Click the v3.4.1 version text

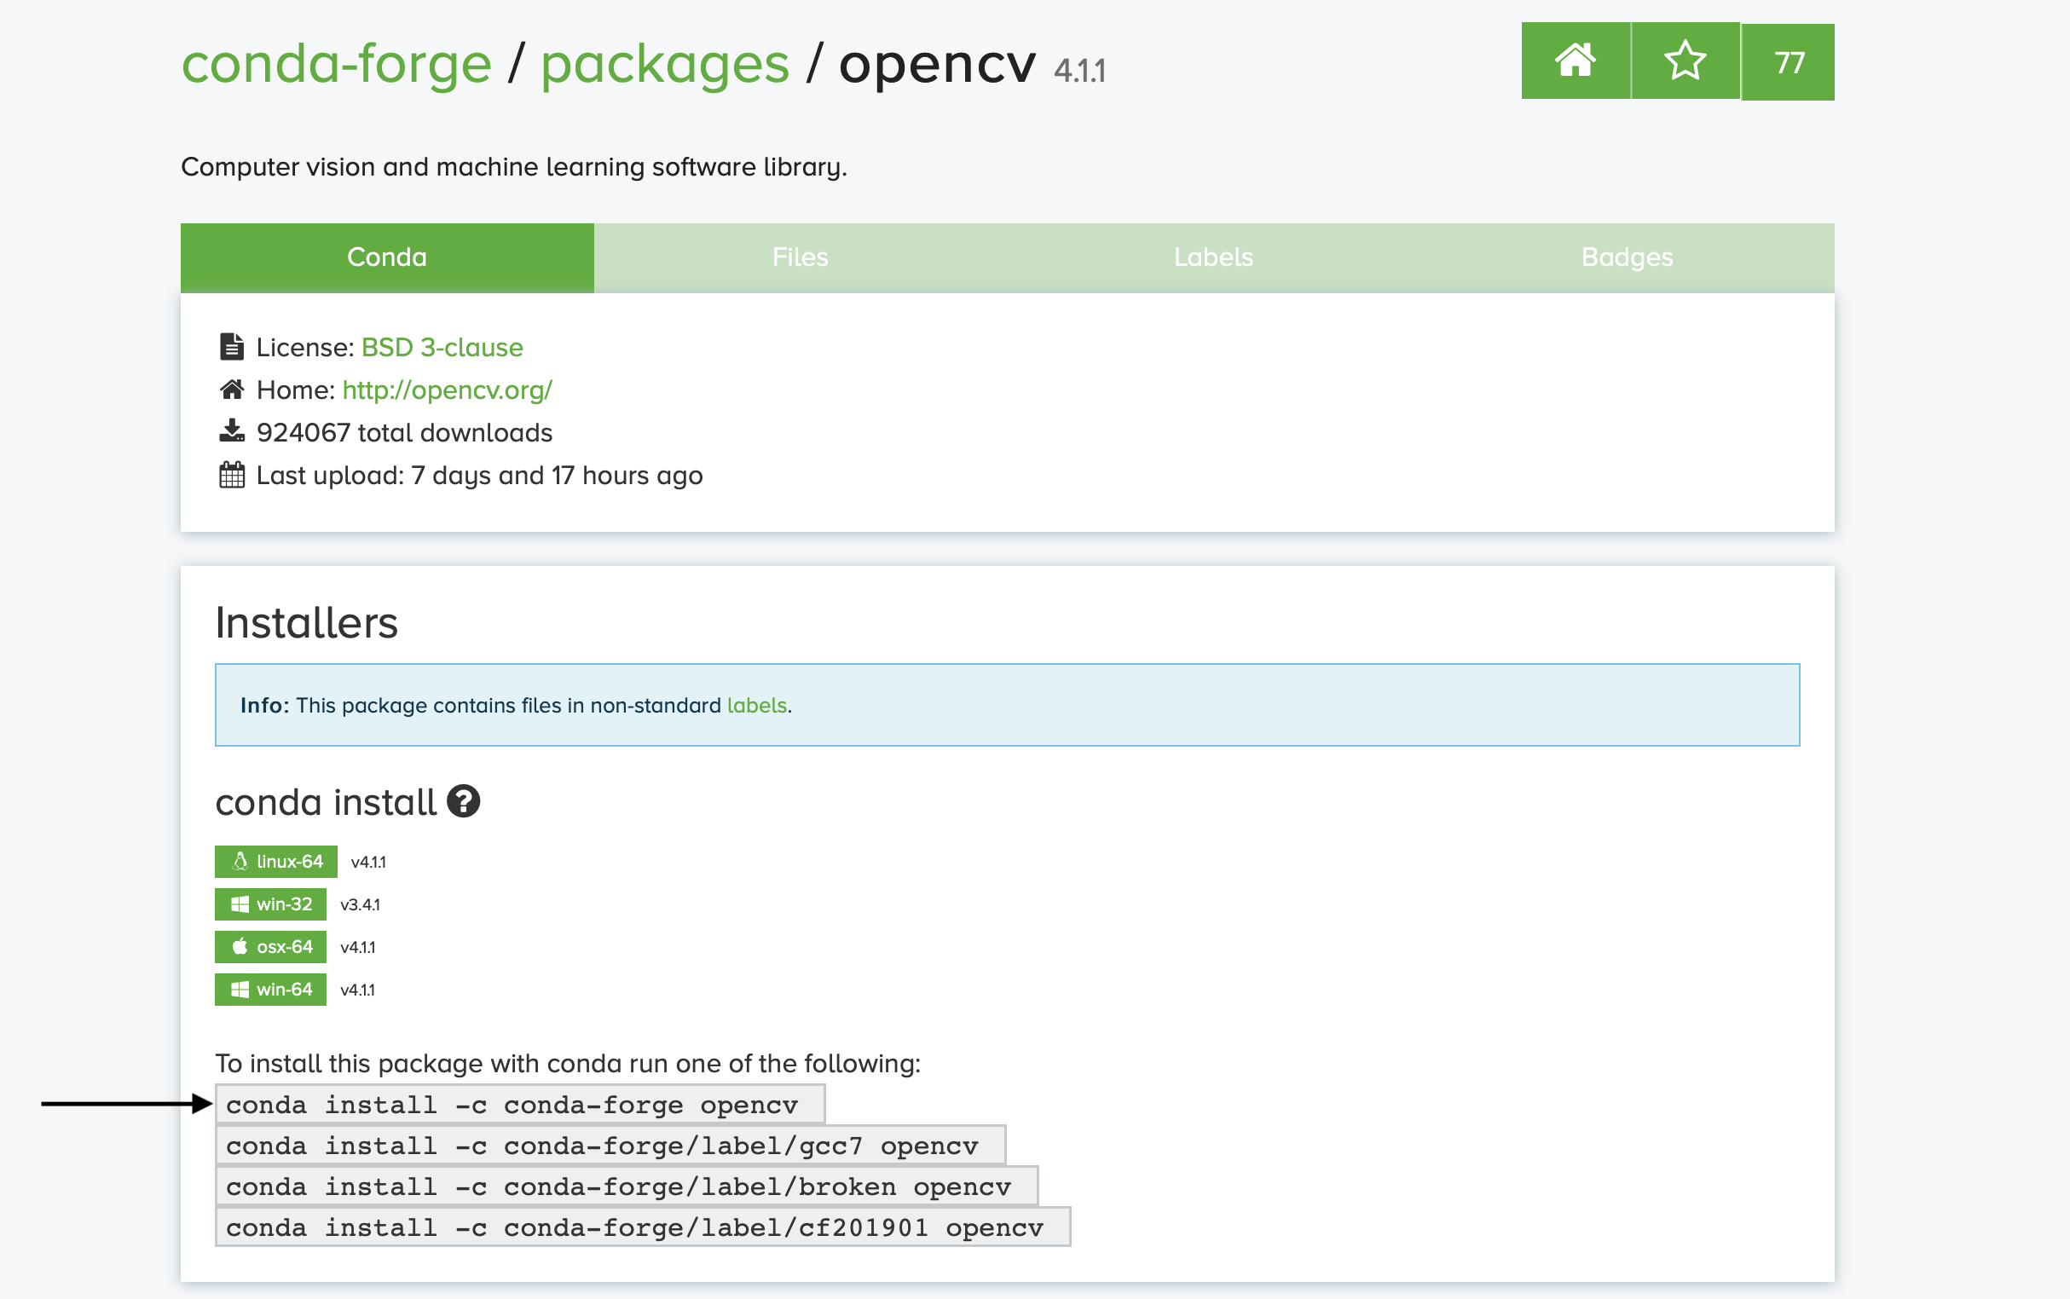[360, 904]
